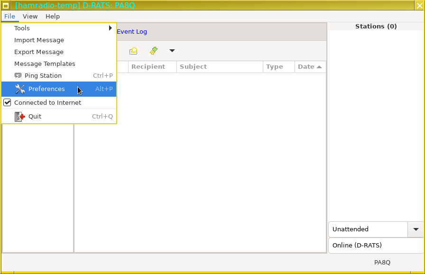Open Message Templates from the menu

click(x=45, y=64)
